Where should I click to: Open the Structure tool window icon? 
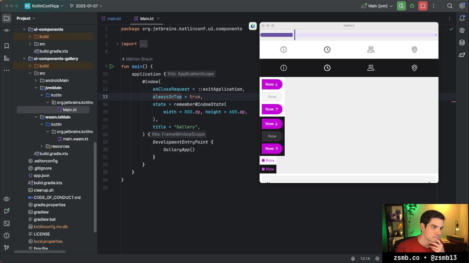pos(7,58)
